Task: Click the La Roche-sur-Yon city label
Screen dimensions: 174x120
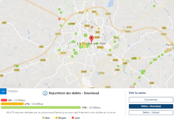Action: (x=91, y=43)
